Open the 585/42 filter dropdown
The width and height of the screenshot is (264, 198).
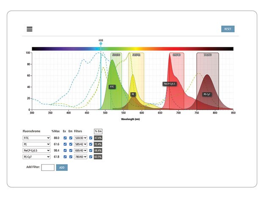pyautogui.click(x=81, y=144)
